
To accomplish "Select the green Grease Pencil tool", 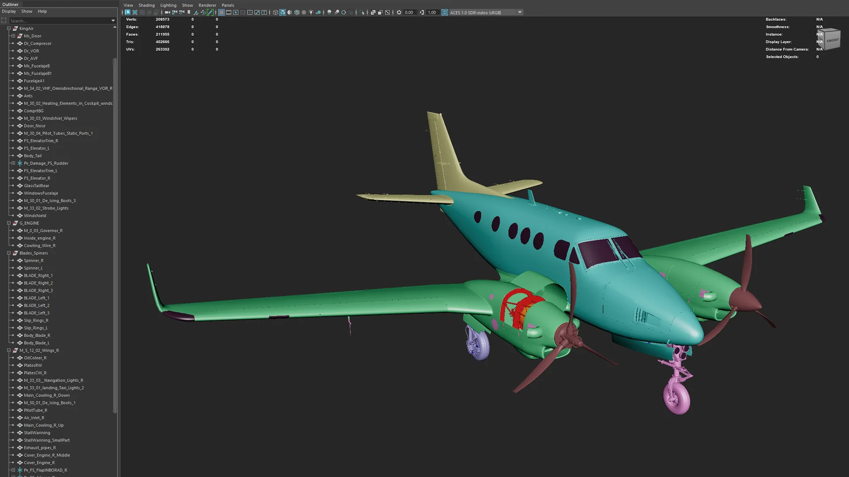I will click(x=210, y=12).
